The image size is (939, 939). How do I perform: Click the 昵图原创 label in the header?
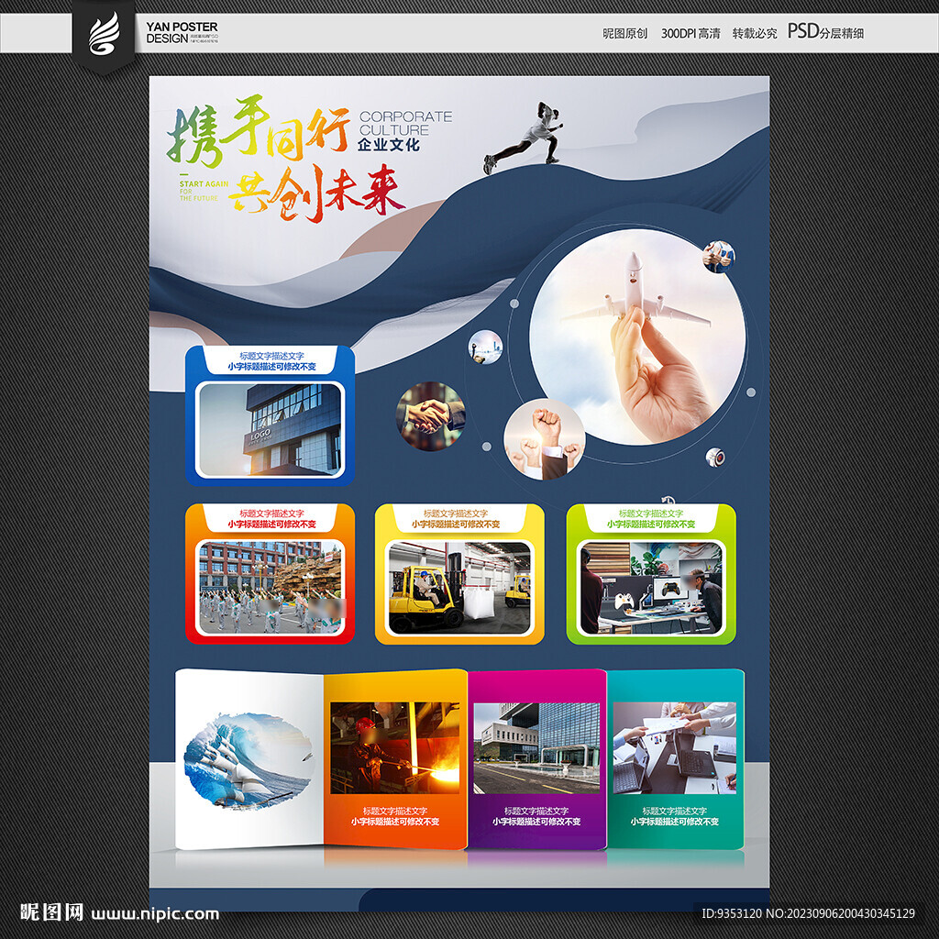tap(624, 33)
